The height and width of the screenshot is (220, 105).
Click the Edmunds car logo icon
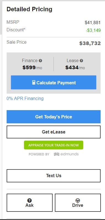(x=56, y=154)
